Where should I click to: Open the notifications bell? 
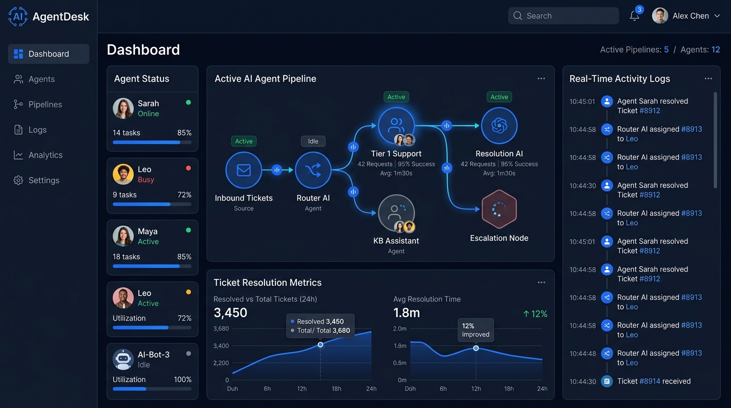coord(634,16)
